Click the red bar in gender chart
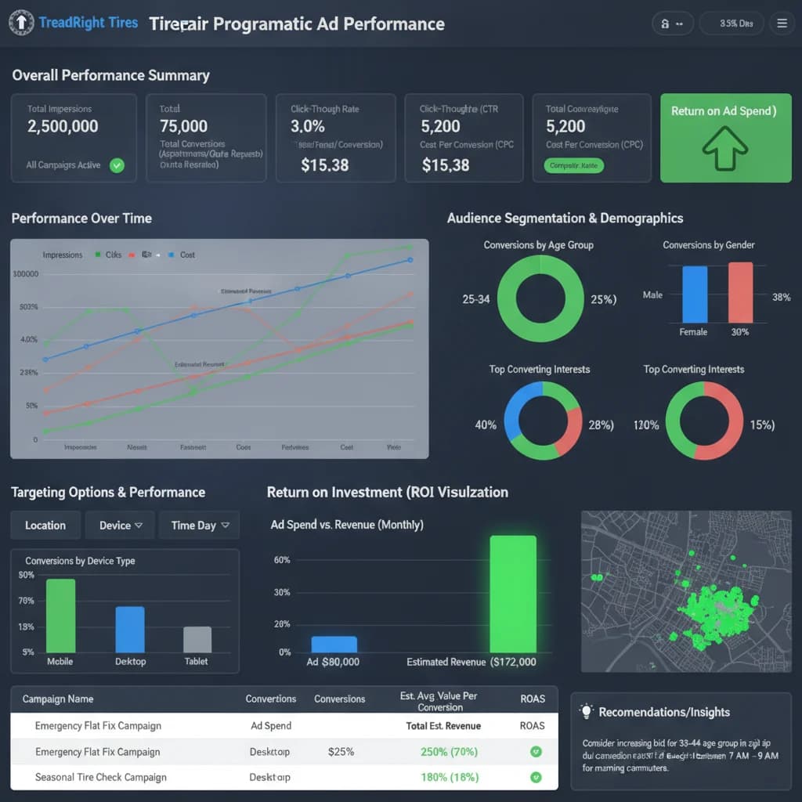 tap(740, 292)
